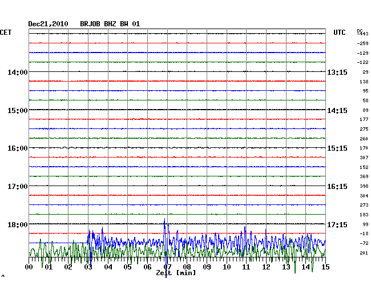Image resolution: width=371 pixels, height=282 pixels.
Task: Select the DC offset value "152"
Action: click(364, 167)
